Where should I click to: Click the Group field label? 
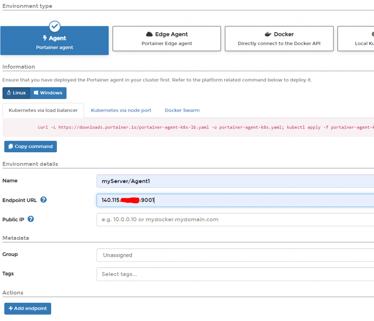click(10, 254)
